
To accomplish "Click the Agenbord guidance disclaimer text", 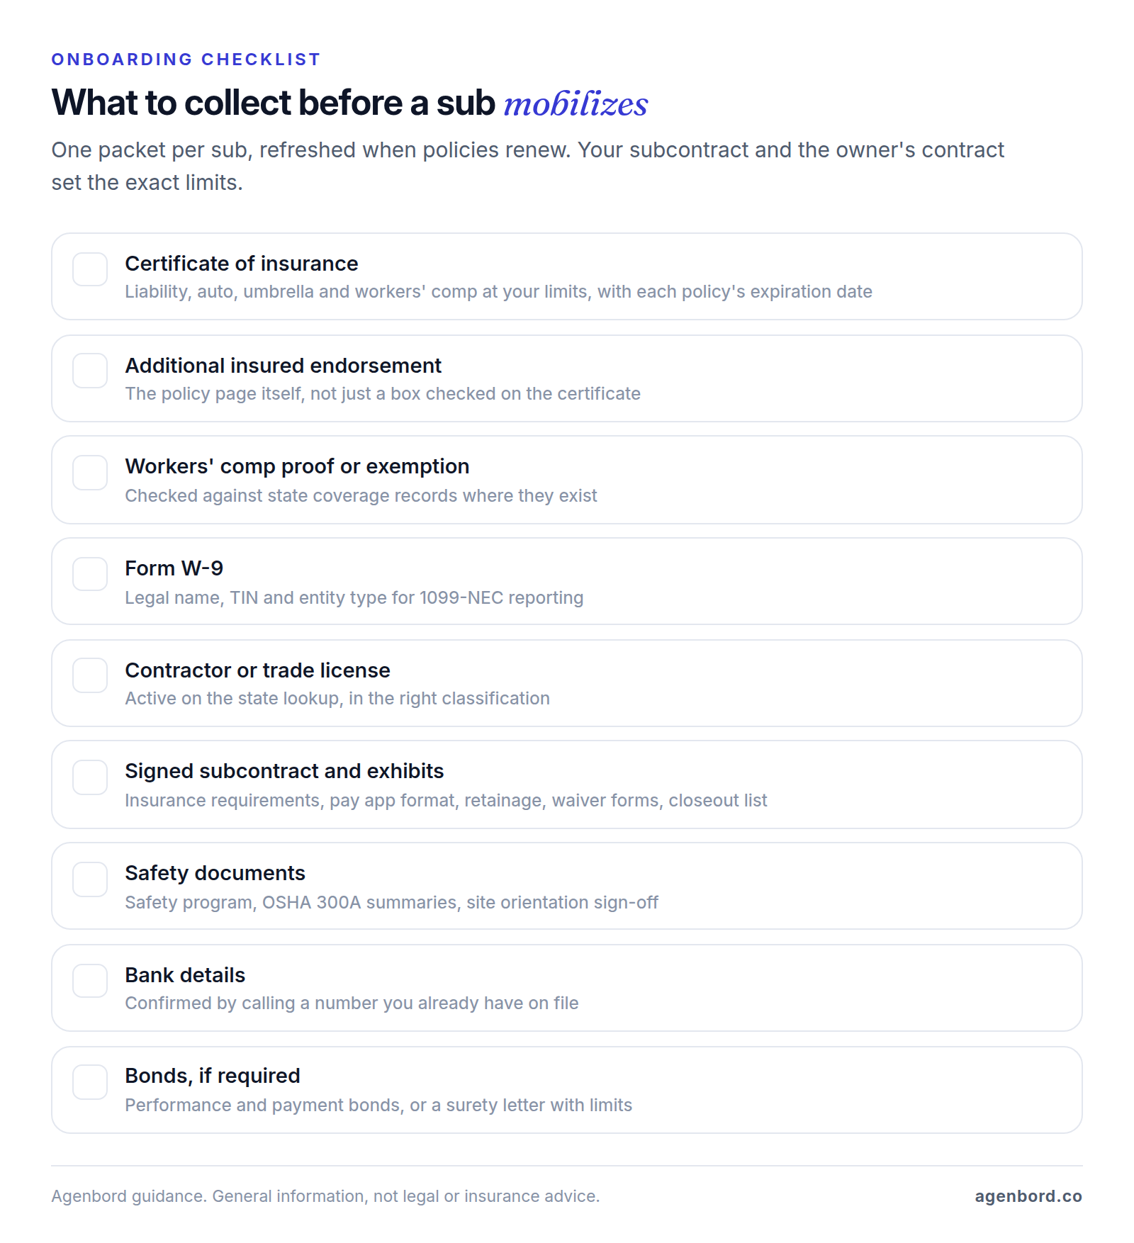I will click(x=325, y=1196).
